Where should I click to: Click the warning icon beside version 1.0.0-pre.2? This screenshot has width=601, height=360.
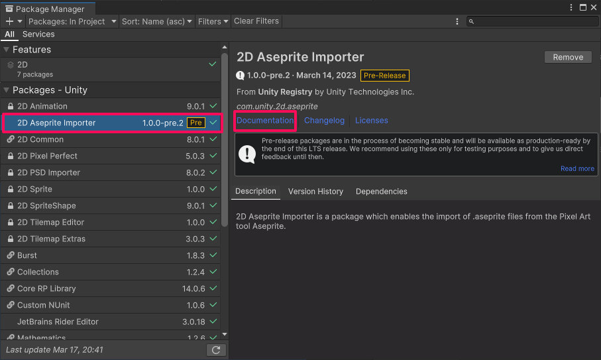point(241,76)
